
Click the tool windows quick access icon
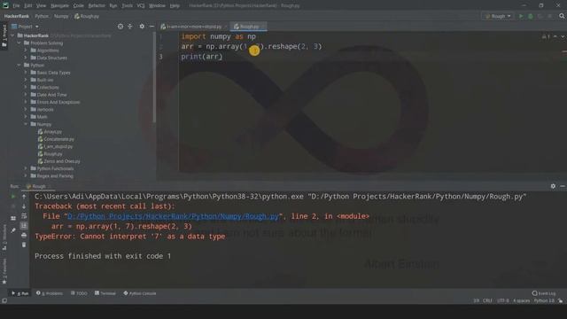[x=4, y=300]
